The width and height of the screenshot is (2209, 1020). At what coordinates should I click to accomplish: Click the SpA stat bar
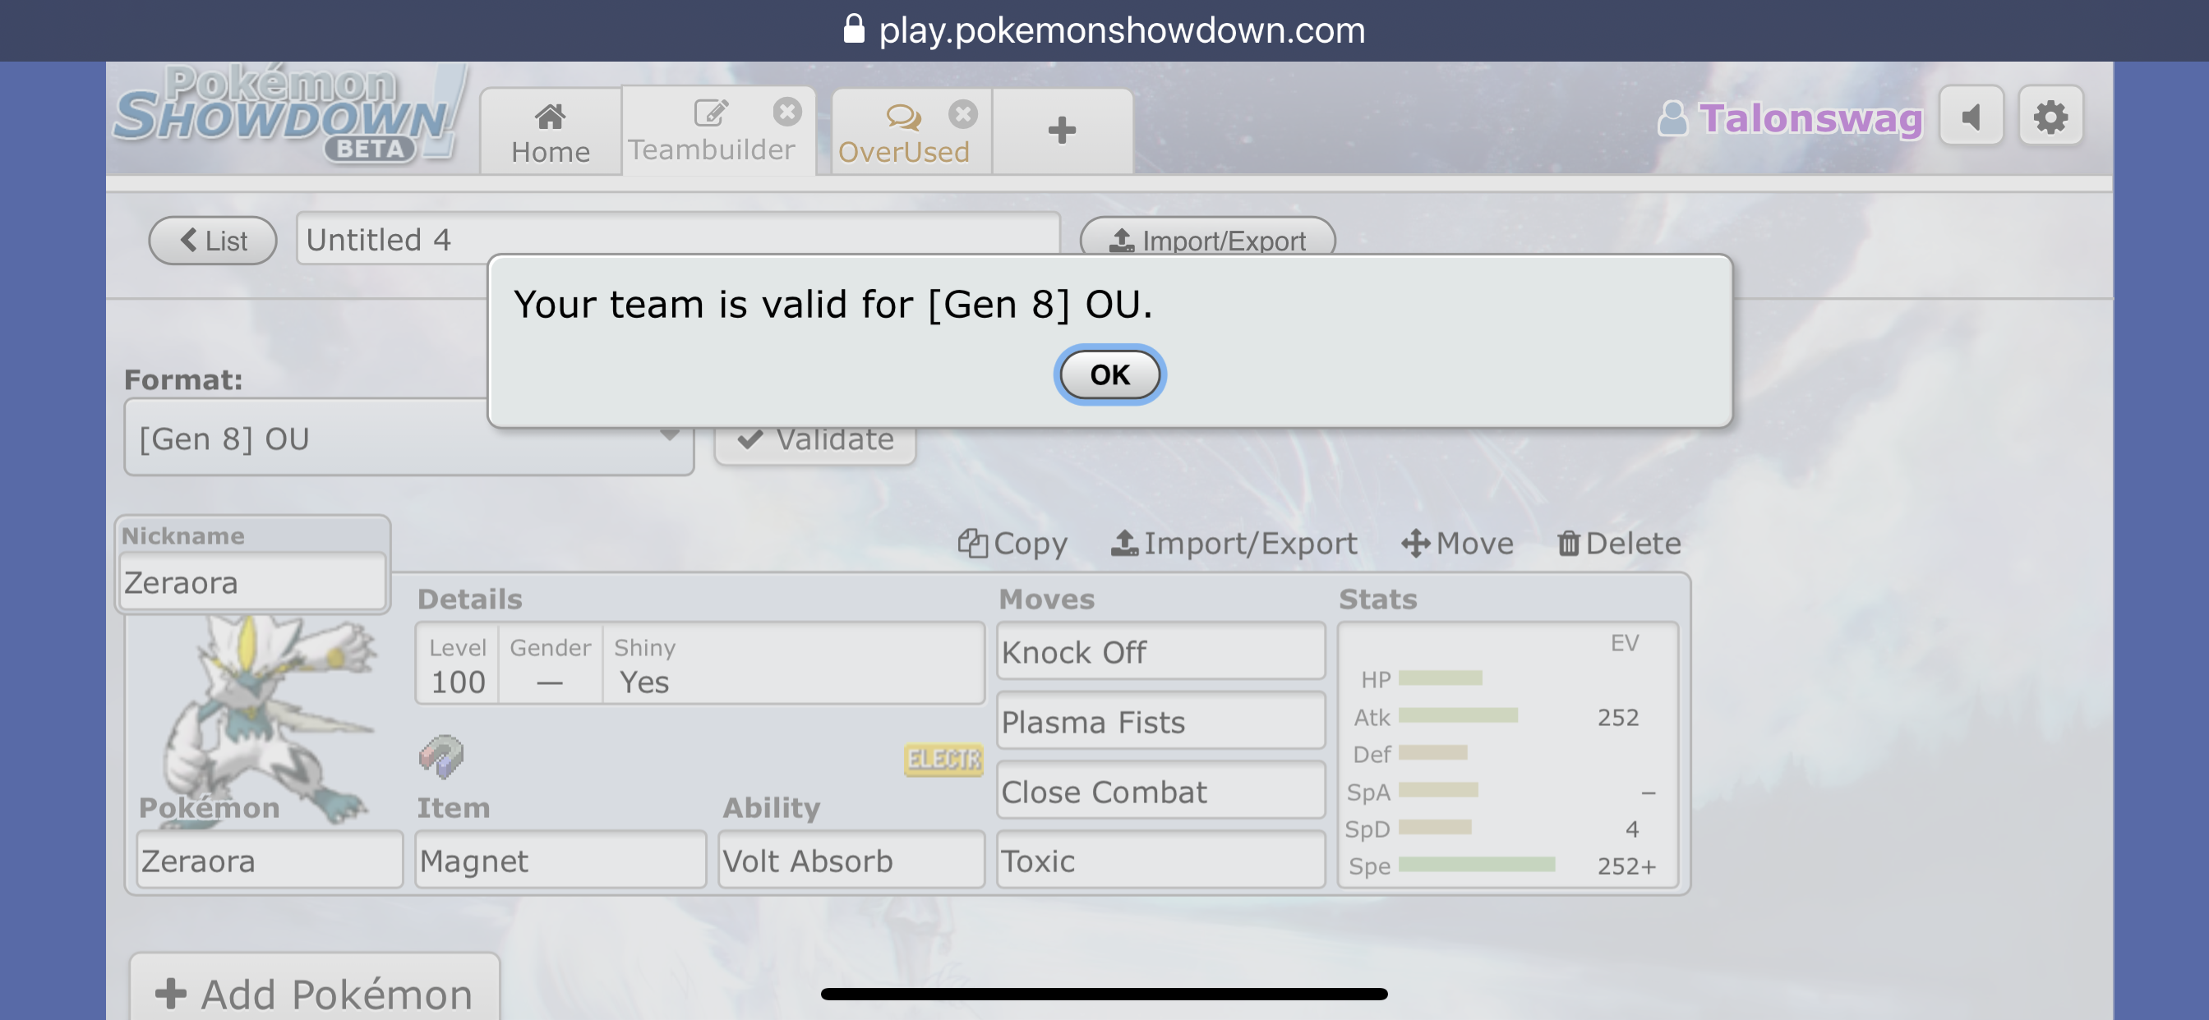(1437, 789)
